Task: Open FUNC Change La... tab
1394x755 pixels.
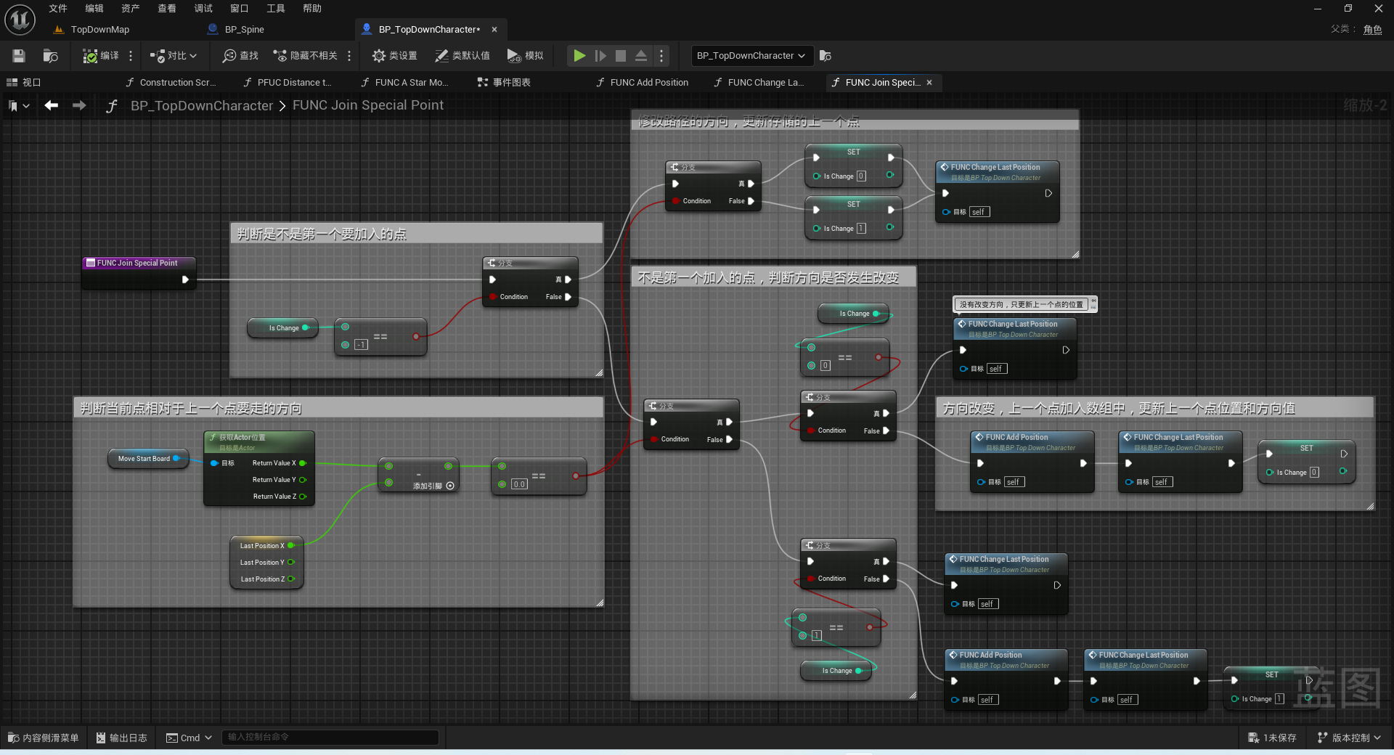Action: point(759,83)
